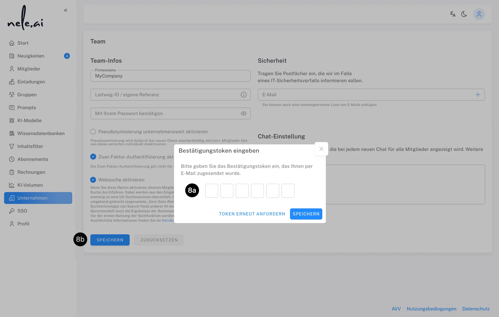Screen dimensions: 499x317
Task: Open the KI-Modelle section
Action: [x=29, y=120]
